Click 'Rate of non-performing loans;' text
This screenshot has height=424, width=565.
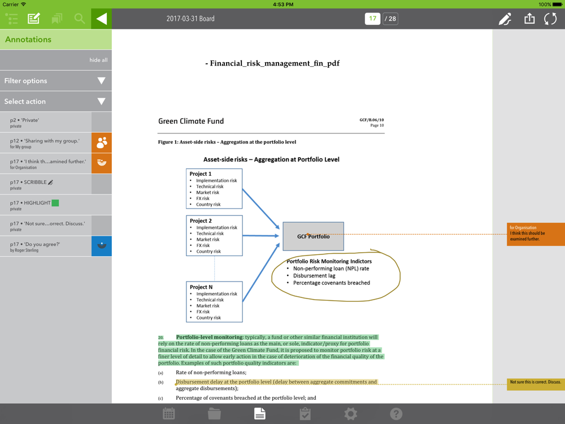click(x=211, y=373)
